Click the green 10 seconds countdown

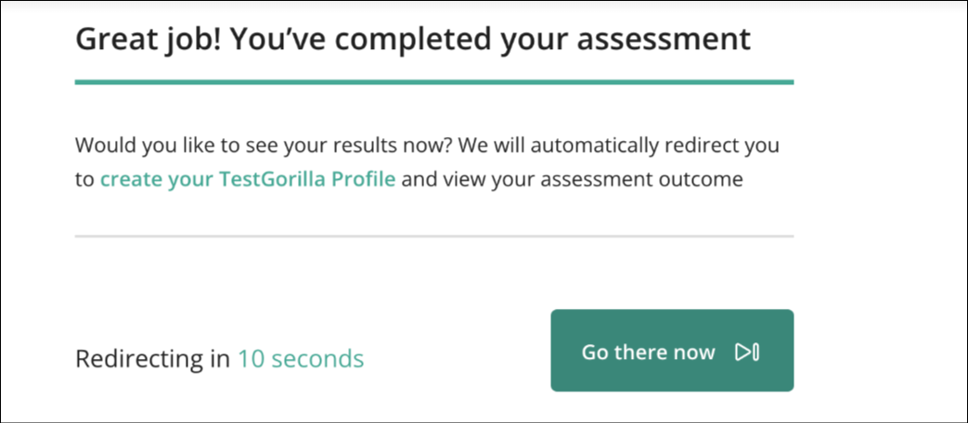[x=301, y=358]
